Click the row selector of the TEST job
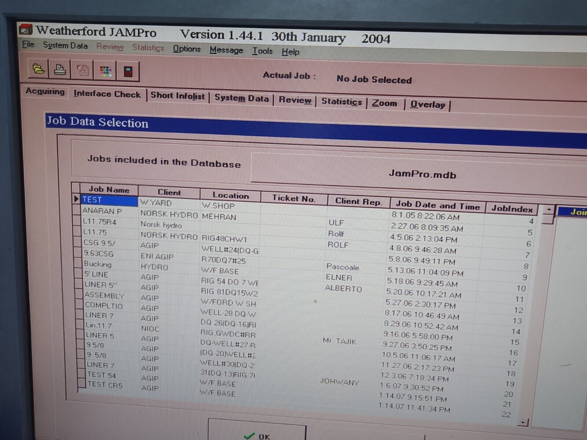Viewport: 587px width, 440px height. coord(76,199)
